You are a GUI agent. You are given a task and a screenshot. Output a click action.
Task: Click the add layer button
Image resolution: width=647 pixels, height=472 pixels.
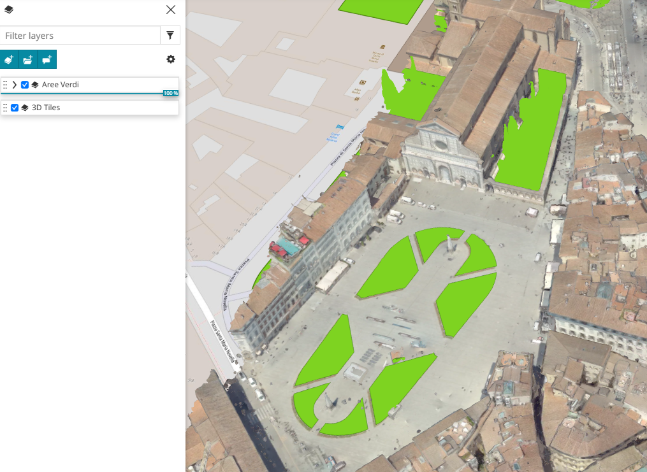tap(9, 59)
